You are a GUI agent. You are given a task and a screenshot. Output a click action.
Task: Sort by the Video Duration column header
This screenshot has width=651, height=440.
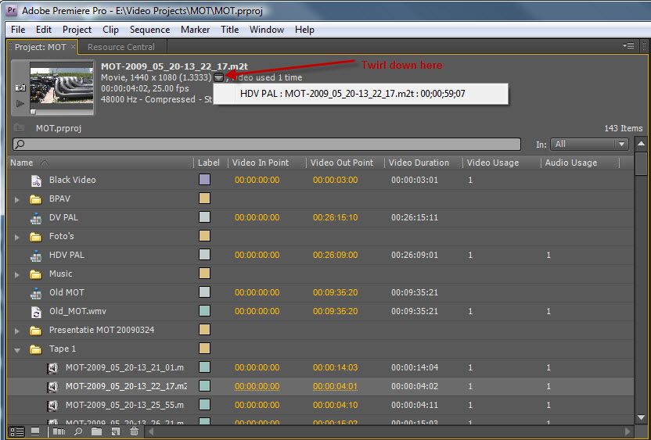coord(420,163)
